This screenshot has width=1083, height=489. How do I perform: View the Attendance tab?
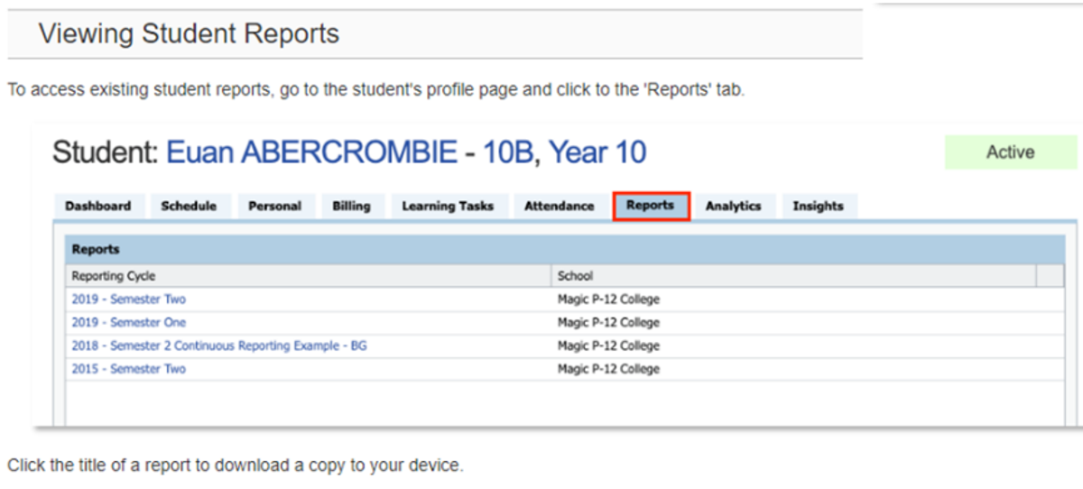point(560,206)
